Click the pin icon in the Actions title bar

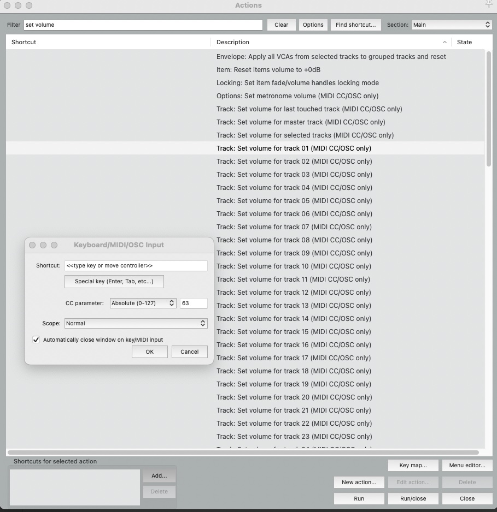click(489, 4)
